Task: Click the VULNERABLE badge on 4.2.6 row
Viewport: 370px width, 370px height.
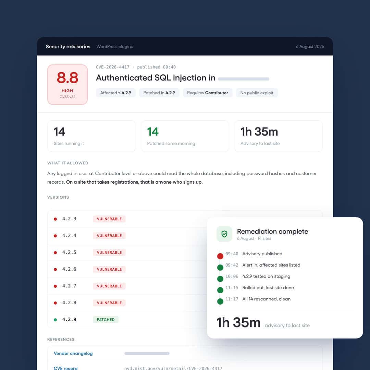Action: 109,269
